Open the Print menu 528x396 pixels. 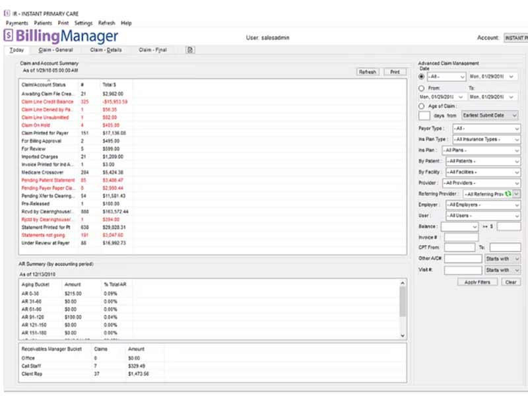(x=63, y=23)
